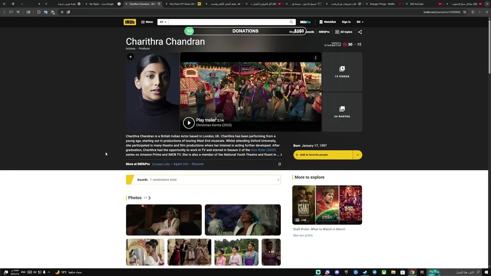Click the IMDb logo
This screenshot has width=491, height=276.
coord(130,22)
